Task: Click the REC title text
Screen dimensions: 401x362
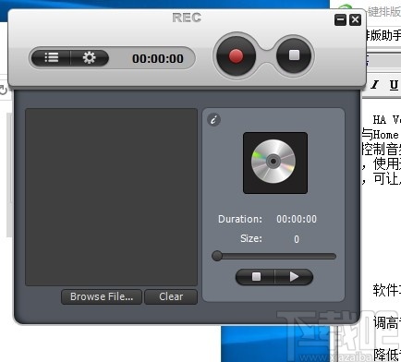Action: (x=187, y=18)
